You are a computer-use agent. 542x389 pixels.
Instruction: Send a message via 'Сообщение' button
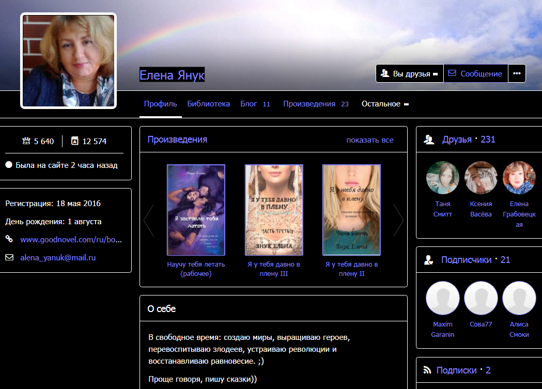pos(475,73)
